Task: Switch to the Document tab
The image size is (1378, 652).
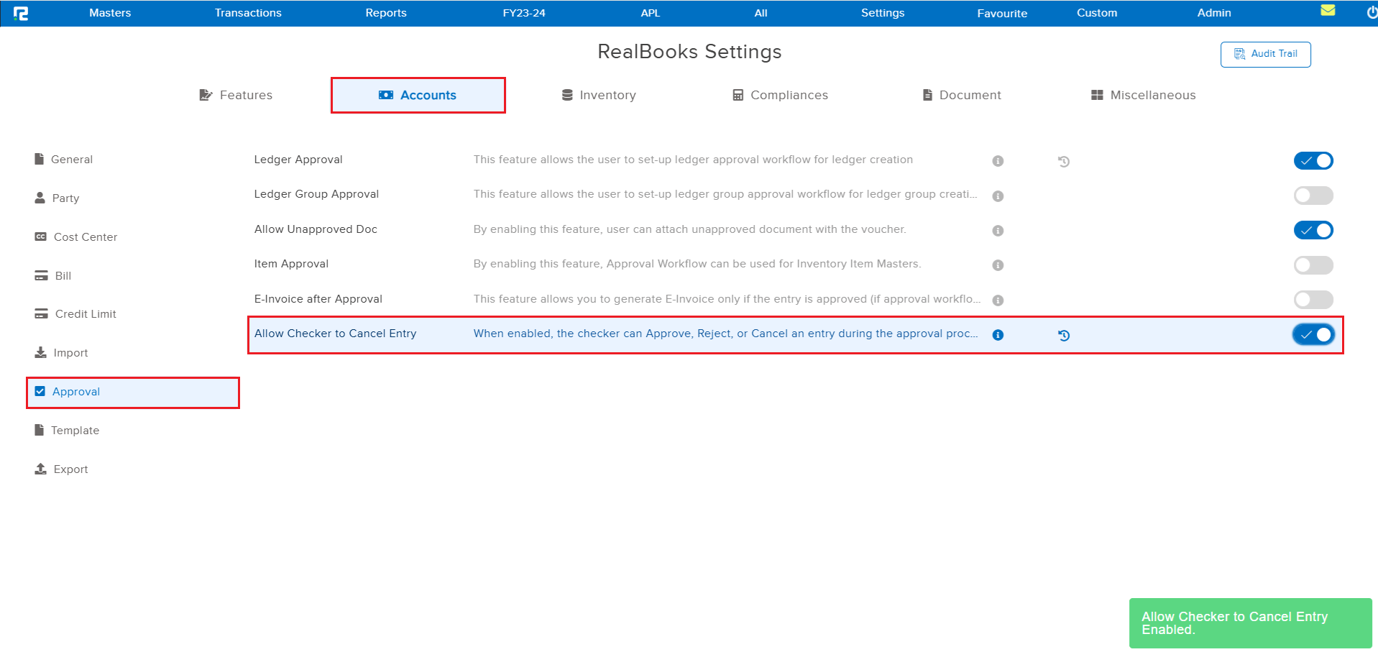Action: pyautogui.click(x=962, y=95)
